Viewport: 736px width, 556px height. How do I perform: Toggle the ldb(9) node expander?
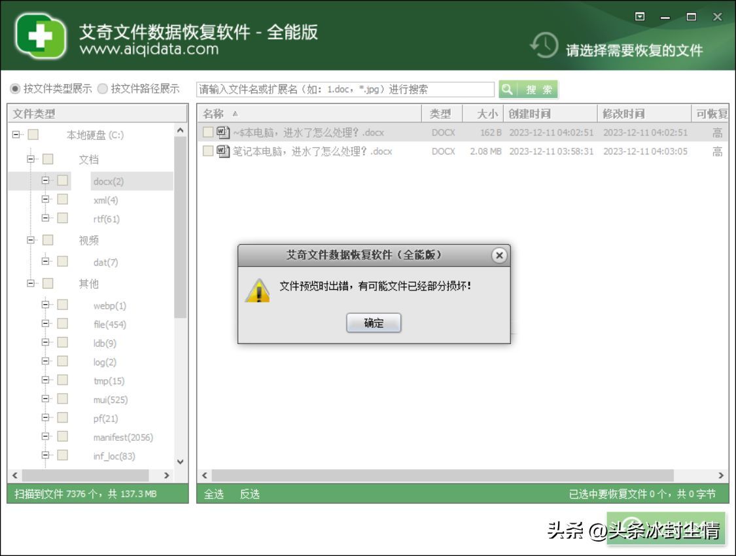[x=46, y=342]
